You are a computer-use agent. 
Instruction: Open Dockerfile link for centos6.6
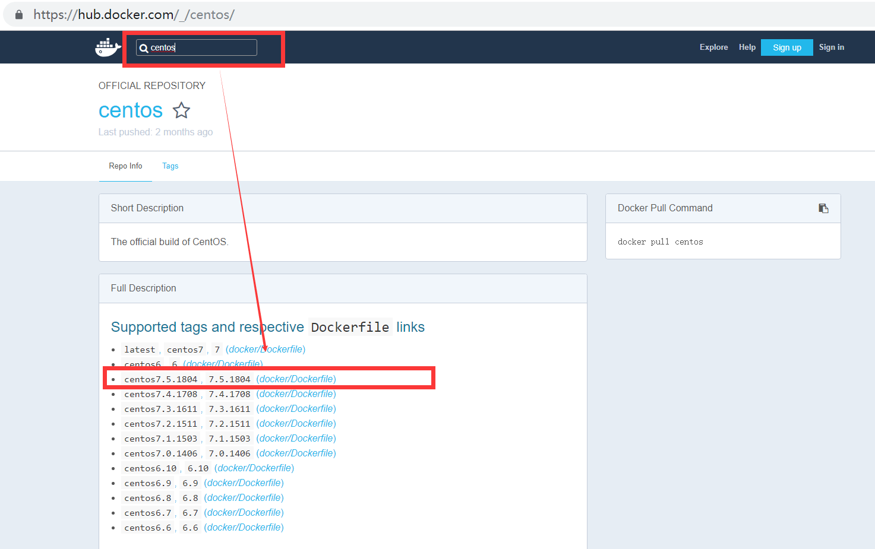click(244, 528)
